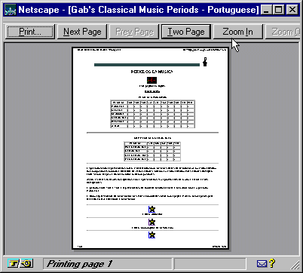Click the window resize grip corner
This screenshot has width=303, height=273.
[x=295, y=265]
